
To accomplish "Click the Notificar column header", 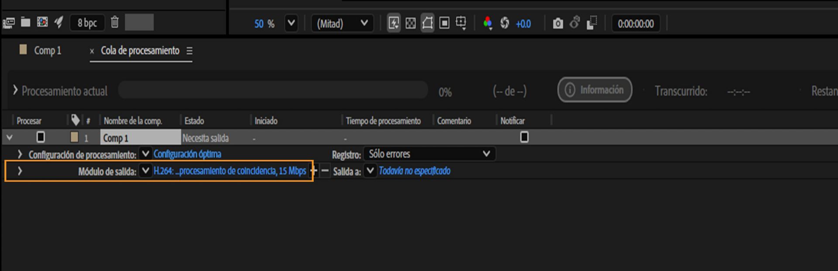I will [x=512, y=121].
